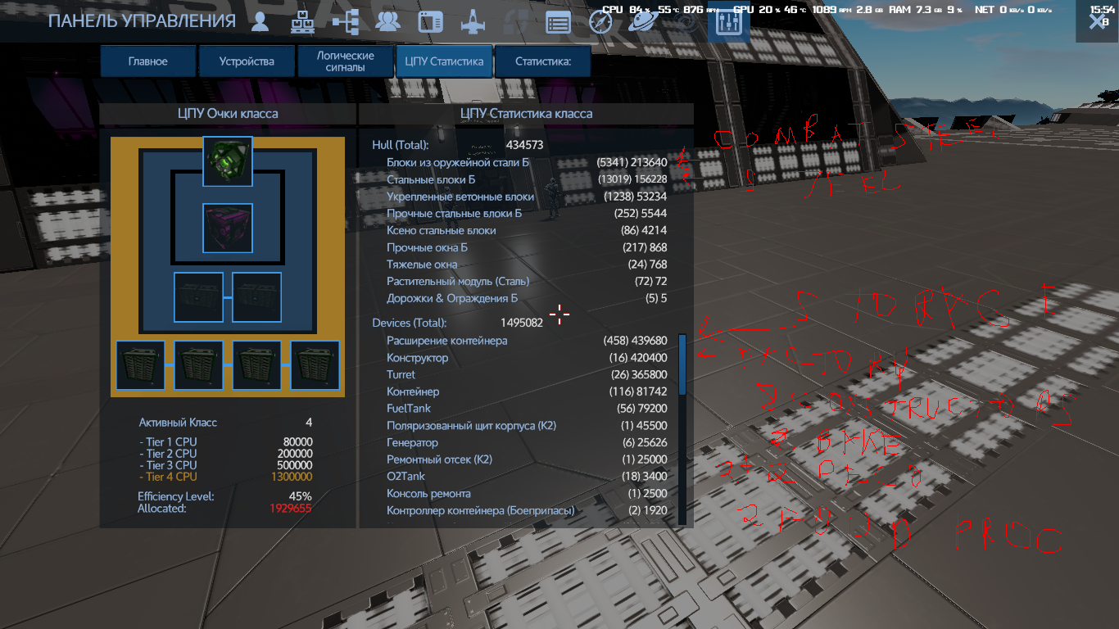This screenshot has width=1119, height=629.
Task: Open the player profile icon in top bar
Action: (x=260, y=21)
